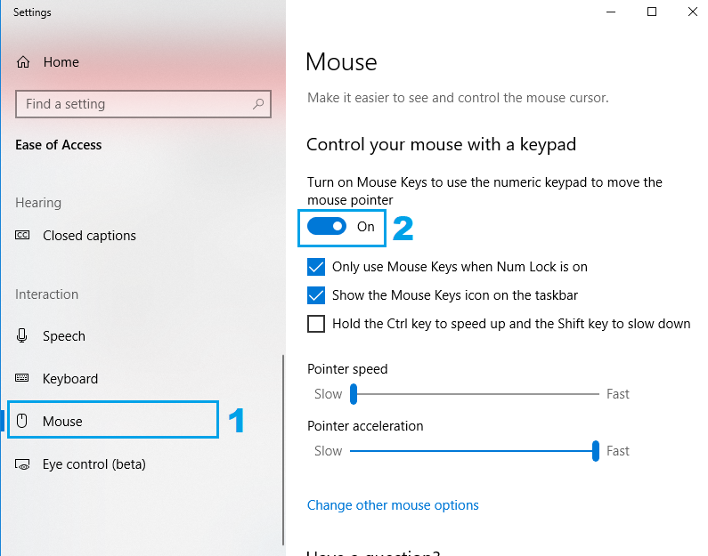Click the Closed captions icon
The image size is (708, 556).
(23, 236)
